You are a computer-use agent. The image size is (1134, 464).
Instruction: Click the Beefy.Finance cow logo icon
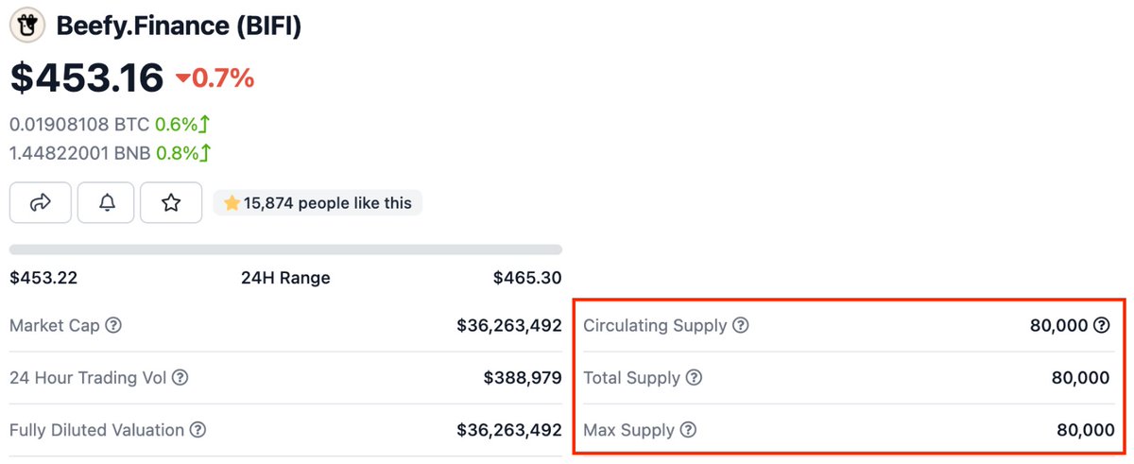point(27,26)
